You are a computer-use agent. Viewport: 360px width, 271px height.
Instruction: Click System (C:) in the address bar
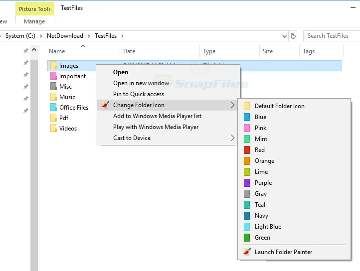tap(20, 36)
